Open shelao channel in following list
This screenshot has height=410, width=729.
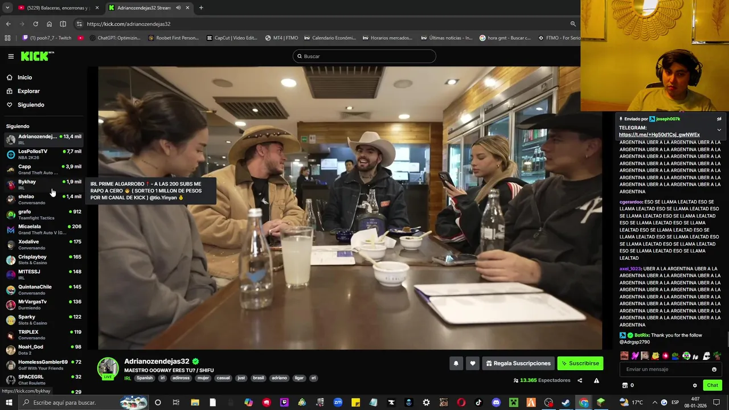44,199
